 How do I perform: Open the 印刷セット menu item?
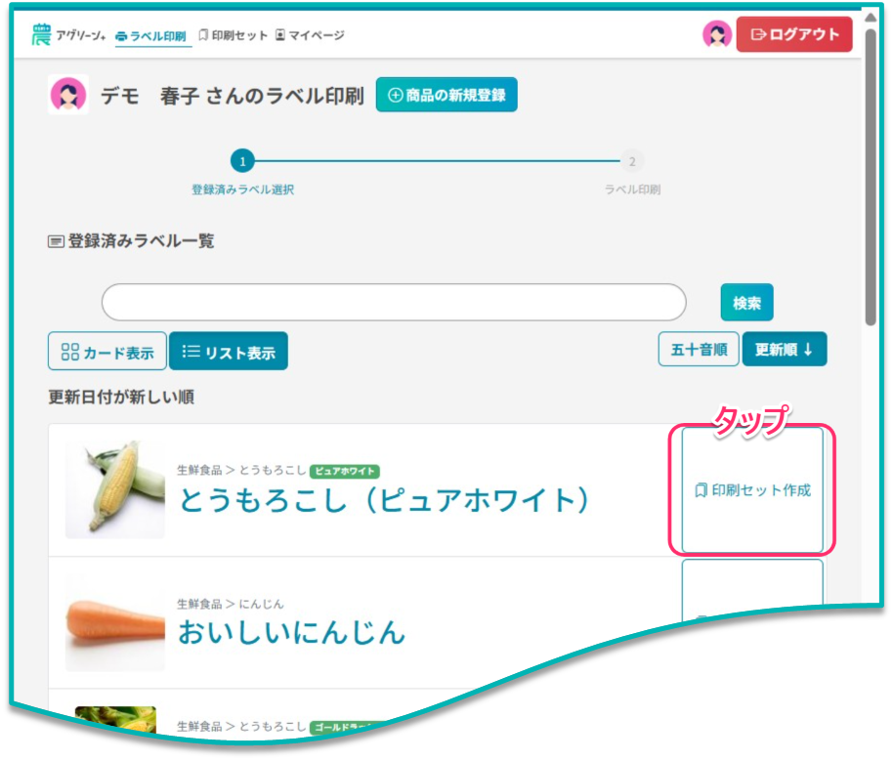click(233, 35)
